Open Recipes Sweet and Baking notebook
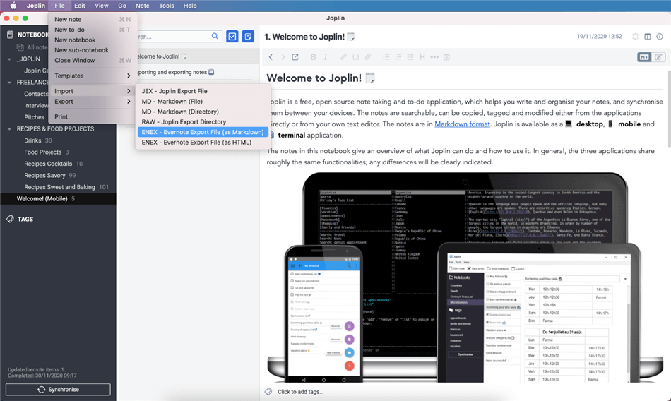This screenshot has height=401, width=671. pyautogui.click(x=58, y=187)
